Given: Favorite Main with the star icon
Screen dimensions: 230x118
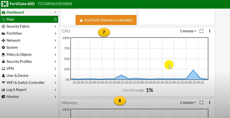Looking at the screenshot, I should pyautogui.click(x=55, y=19).
